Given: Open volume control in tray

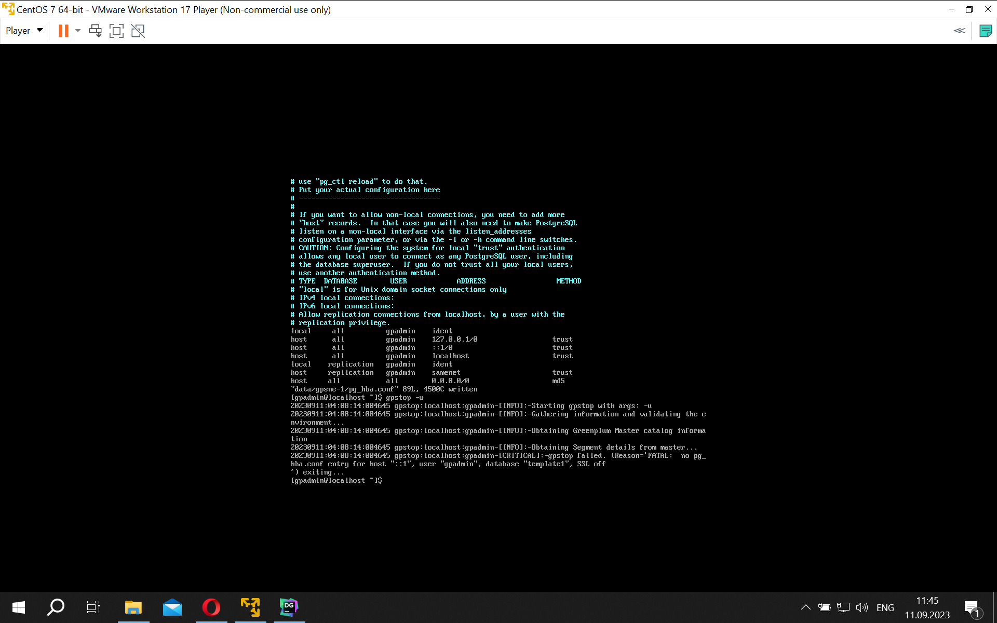Looking at the screenshot, I should tap(862, 607).
